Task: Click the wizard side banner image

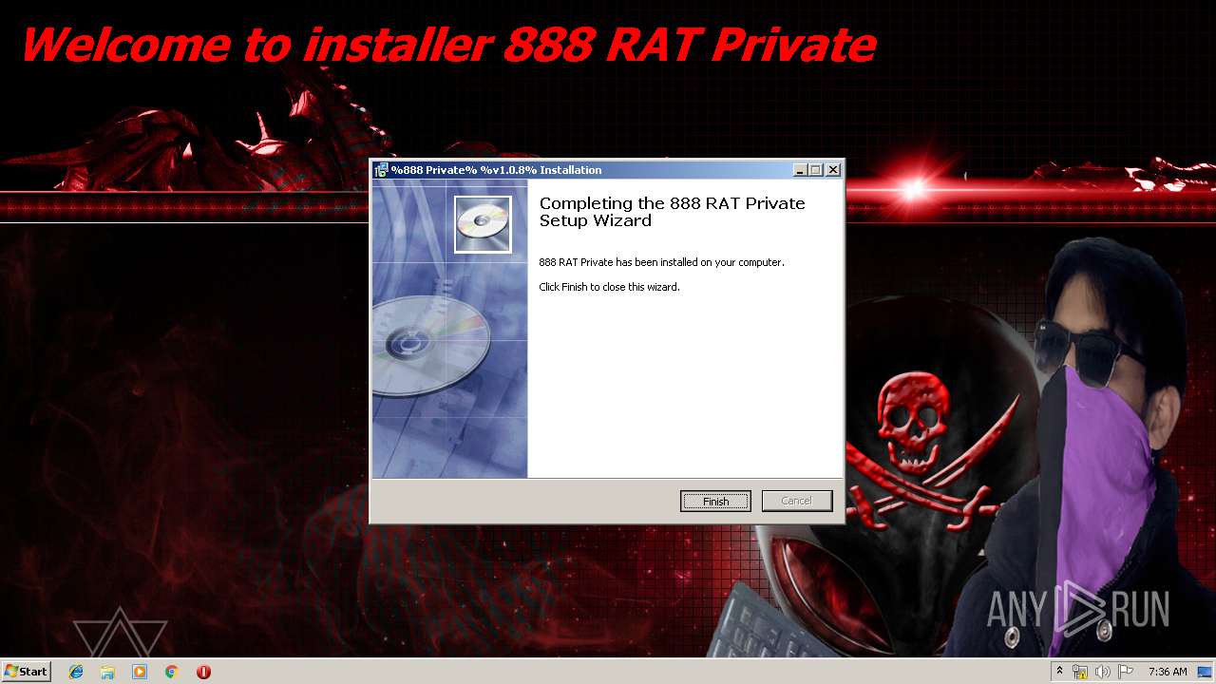Action: pyautogui.click(x=449, y=329)
